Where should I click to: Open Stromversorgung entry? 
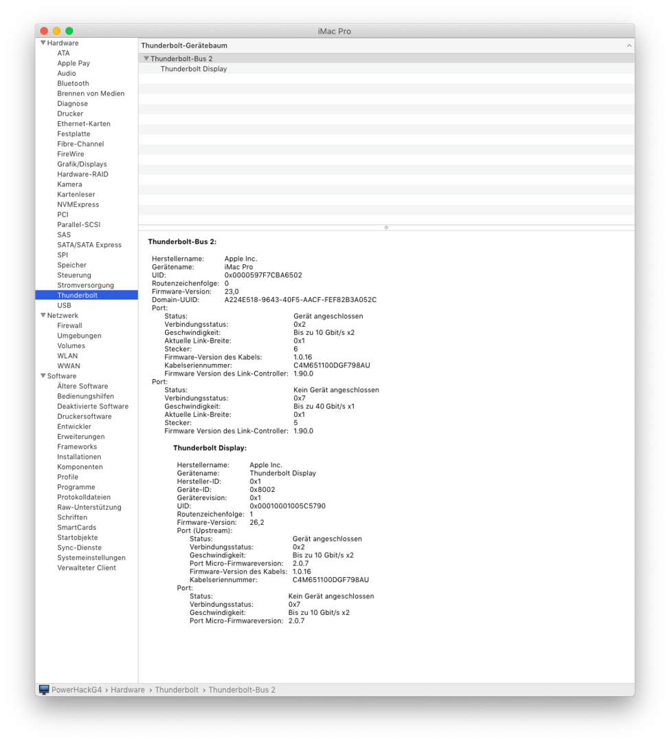coord(86,286)
